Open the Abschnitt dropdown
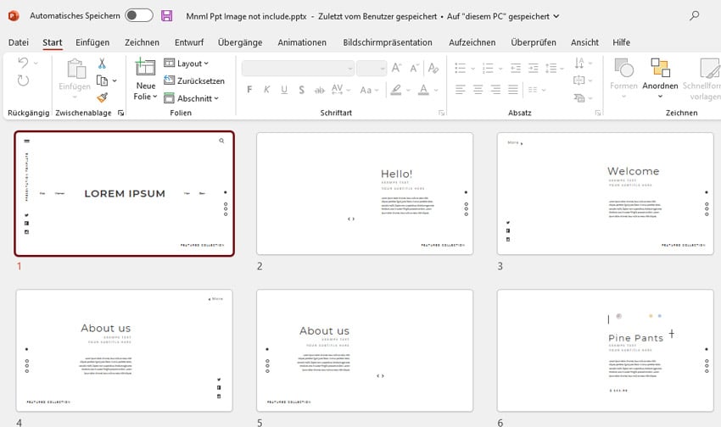This screenshot has height=427, width=721. [x=192, y=98]
